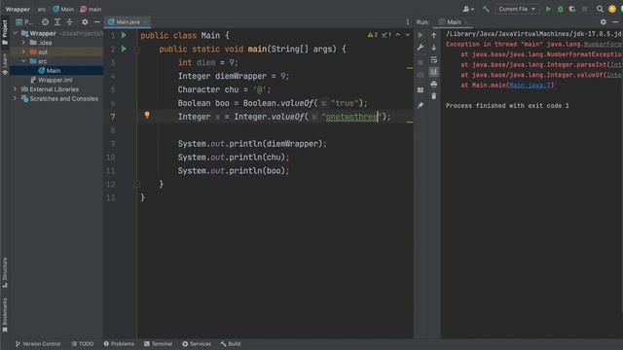The width and height of the screenshot is (623, 350).
Task: Open the Project tool window side tab
Action: (5, 32)
